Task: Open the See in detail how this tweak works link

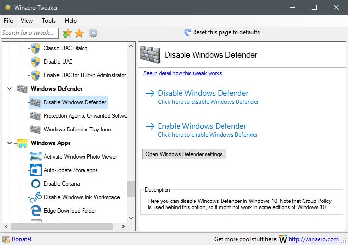Action: [182, 73]
